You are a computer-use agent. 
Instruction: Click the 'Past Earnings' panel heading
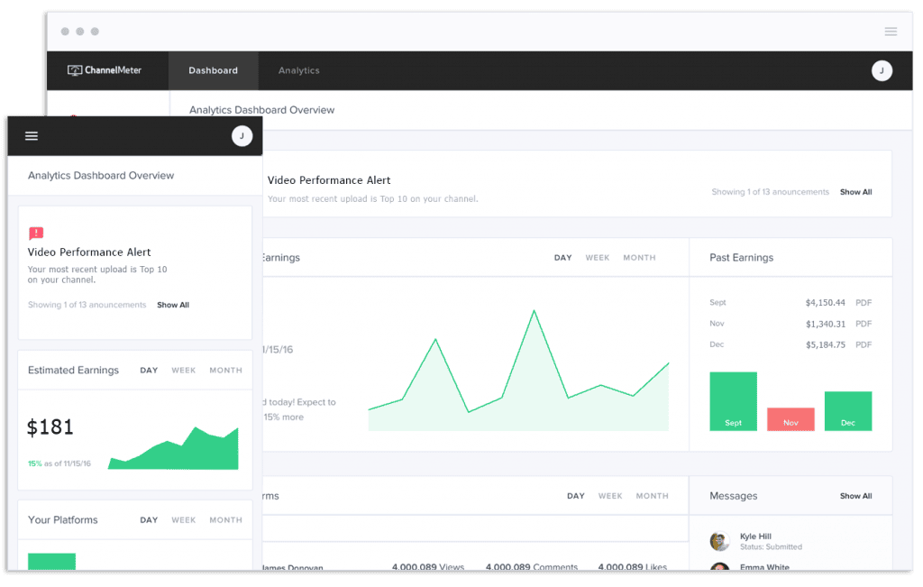click(741, 257)
